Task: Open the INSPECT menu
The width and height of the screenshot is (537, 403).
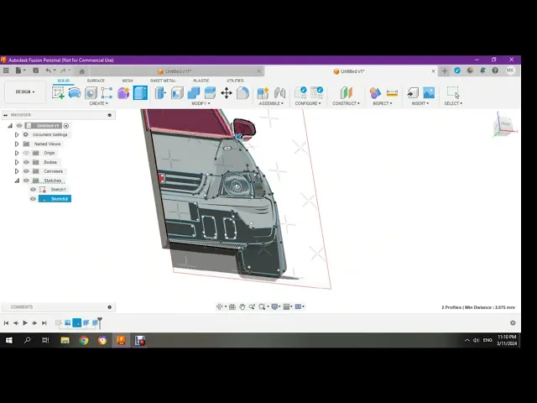Action: pos(383,103)
